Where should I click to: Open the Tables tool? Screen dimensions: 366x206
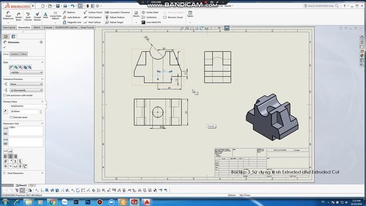(x=190, y=14)
